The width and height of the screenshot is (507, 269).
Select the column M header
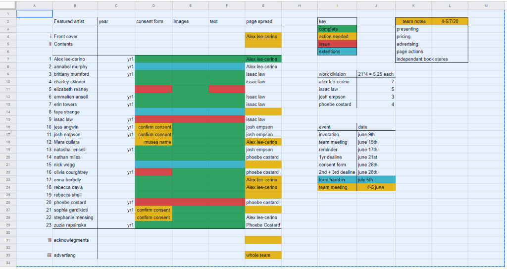pos(486,5)
